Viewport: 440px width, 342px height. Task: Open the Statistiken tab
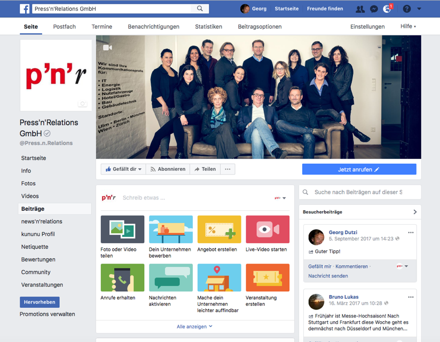pos(210,26)
